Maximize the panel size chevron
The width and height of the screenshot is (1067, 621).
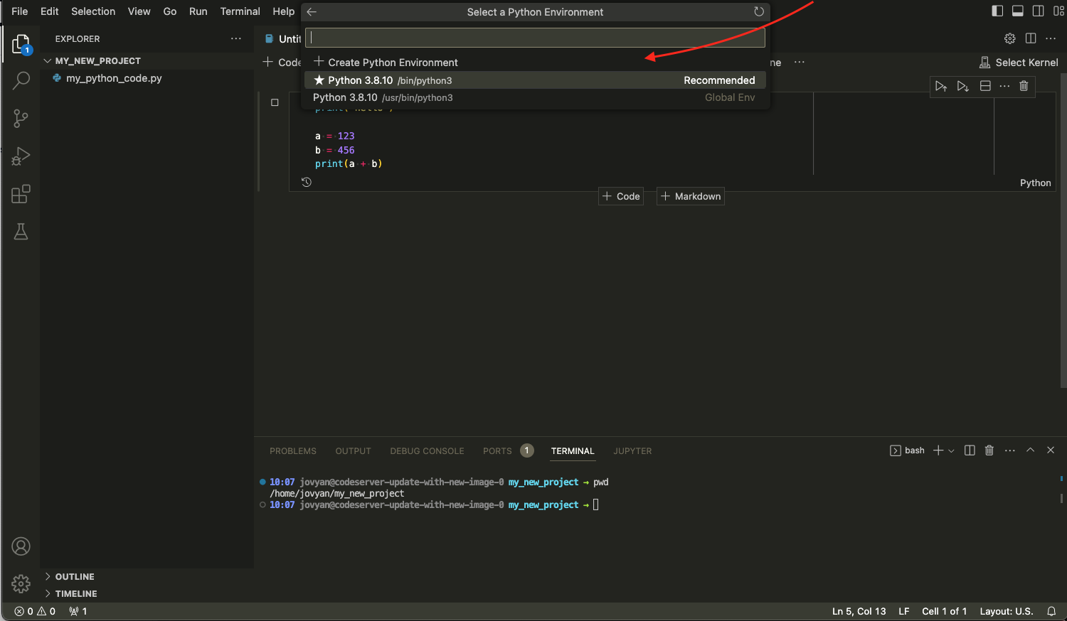pos(1030,450)
